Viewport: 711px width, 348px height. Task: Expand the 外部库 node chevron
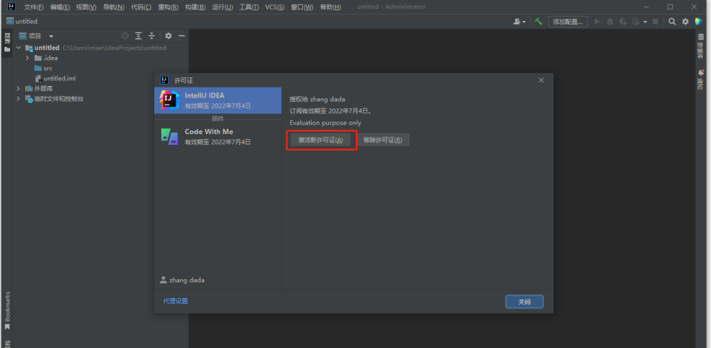click(x=19, y=88)
